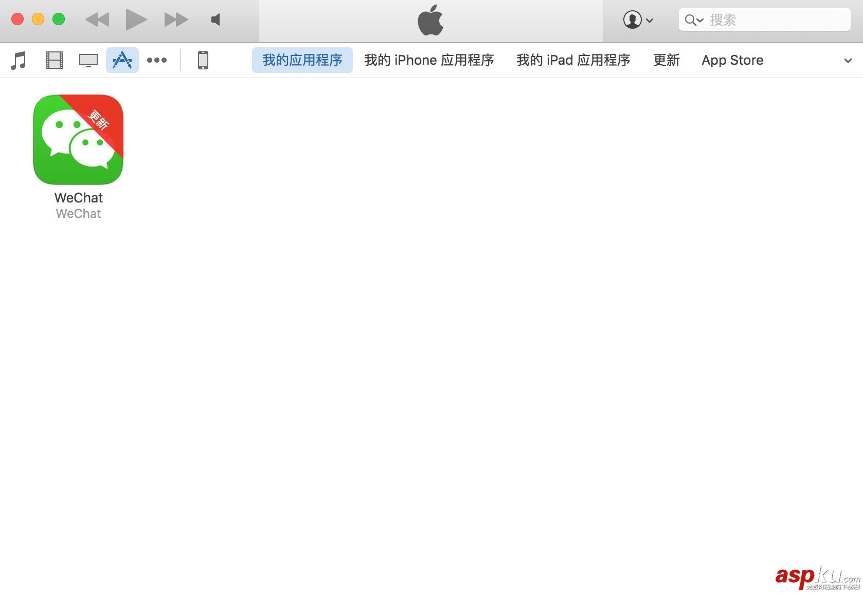Expand the account menu chevron
This screenshot has height=593, width=863.
[x=649, y=21]
